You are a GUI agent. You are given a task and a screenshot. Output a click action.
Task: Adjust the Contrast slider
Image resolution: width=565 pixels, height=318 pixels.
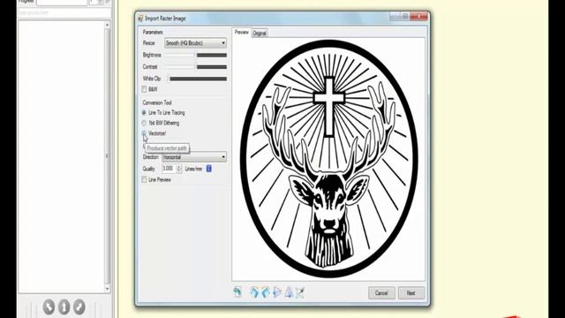196,67
